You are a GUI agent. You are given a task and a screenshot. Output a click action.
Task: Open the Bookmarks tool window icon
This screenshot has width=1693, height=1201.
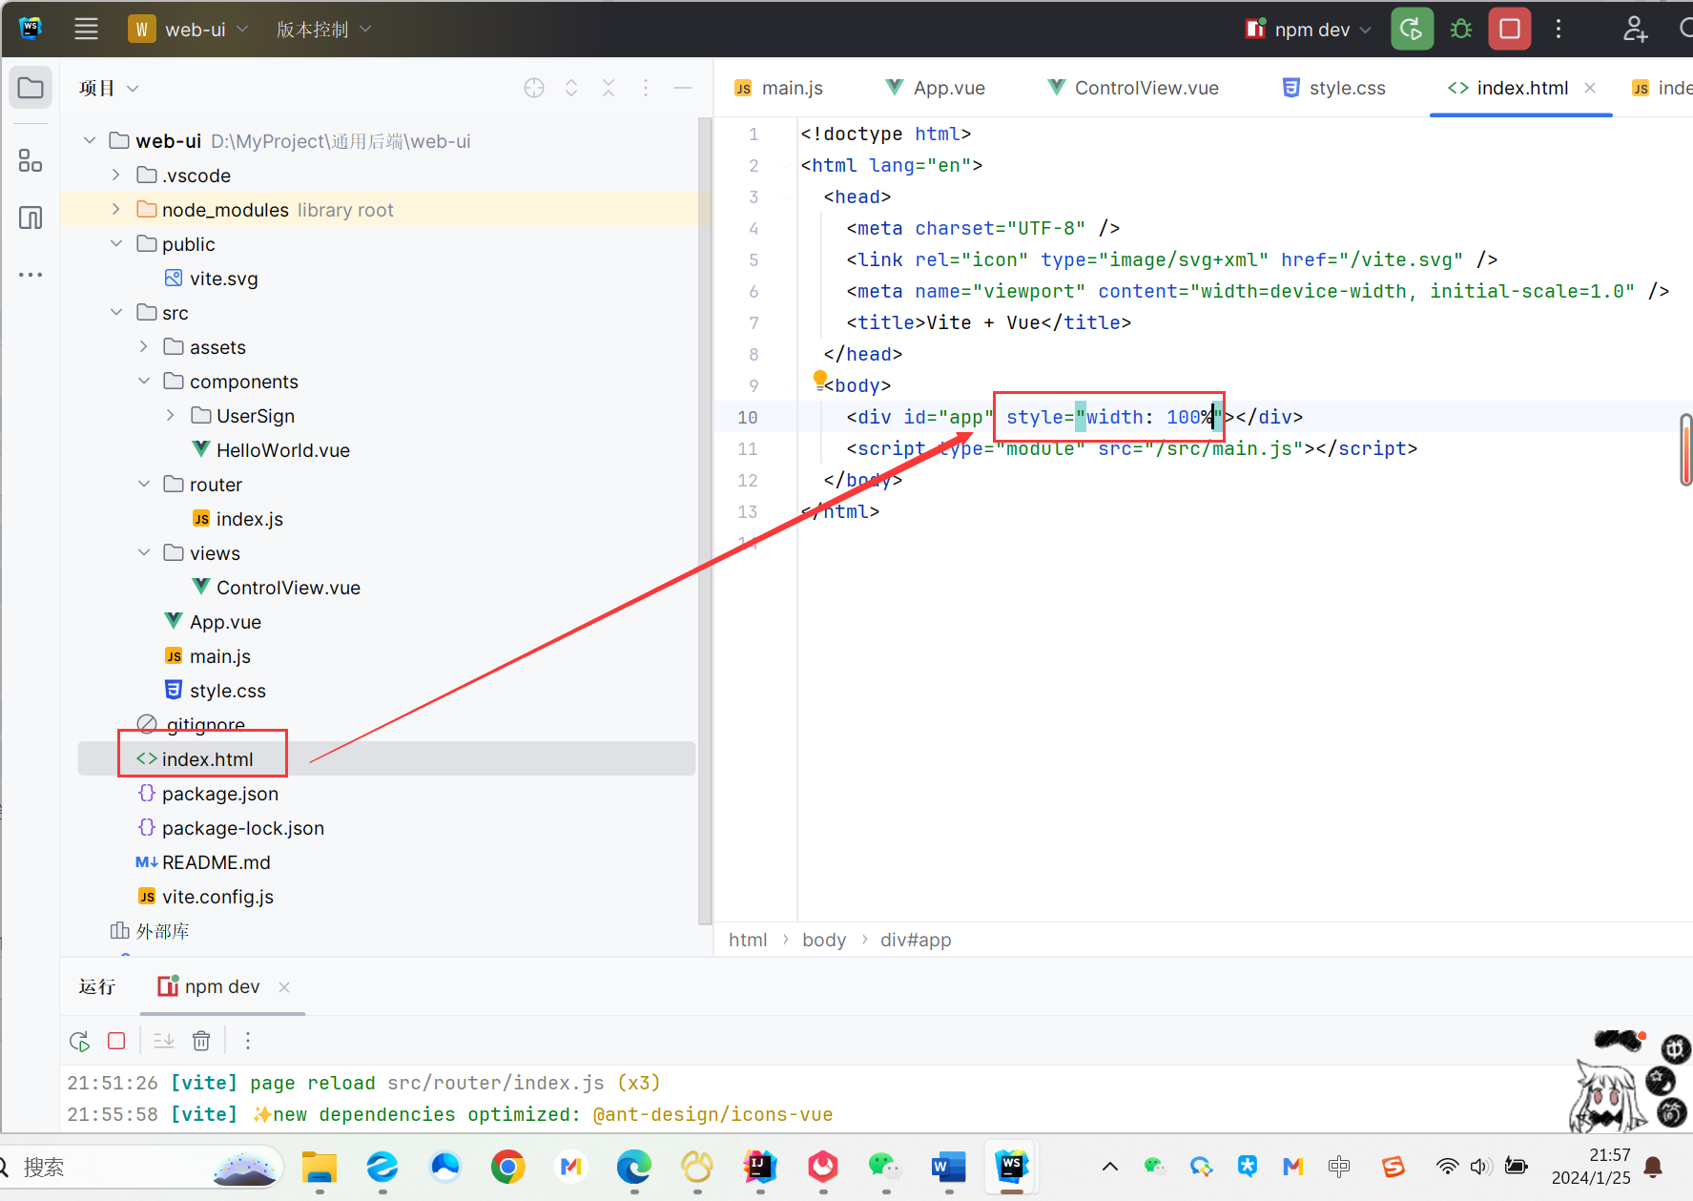click(x=31, y=217)
